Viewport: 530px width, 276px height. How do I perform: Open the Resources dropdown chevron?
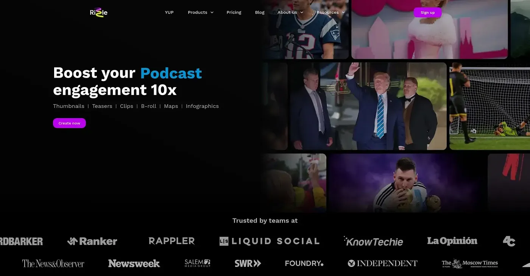pyautogui.click(x=343, y=12)
